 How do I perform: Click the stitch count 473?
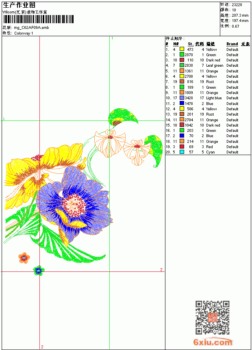190,50
